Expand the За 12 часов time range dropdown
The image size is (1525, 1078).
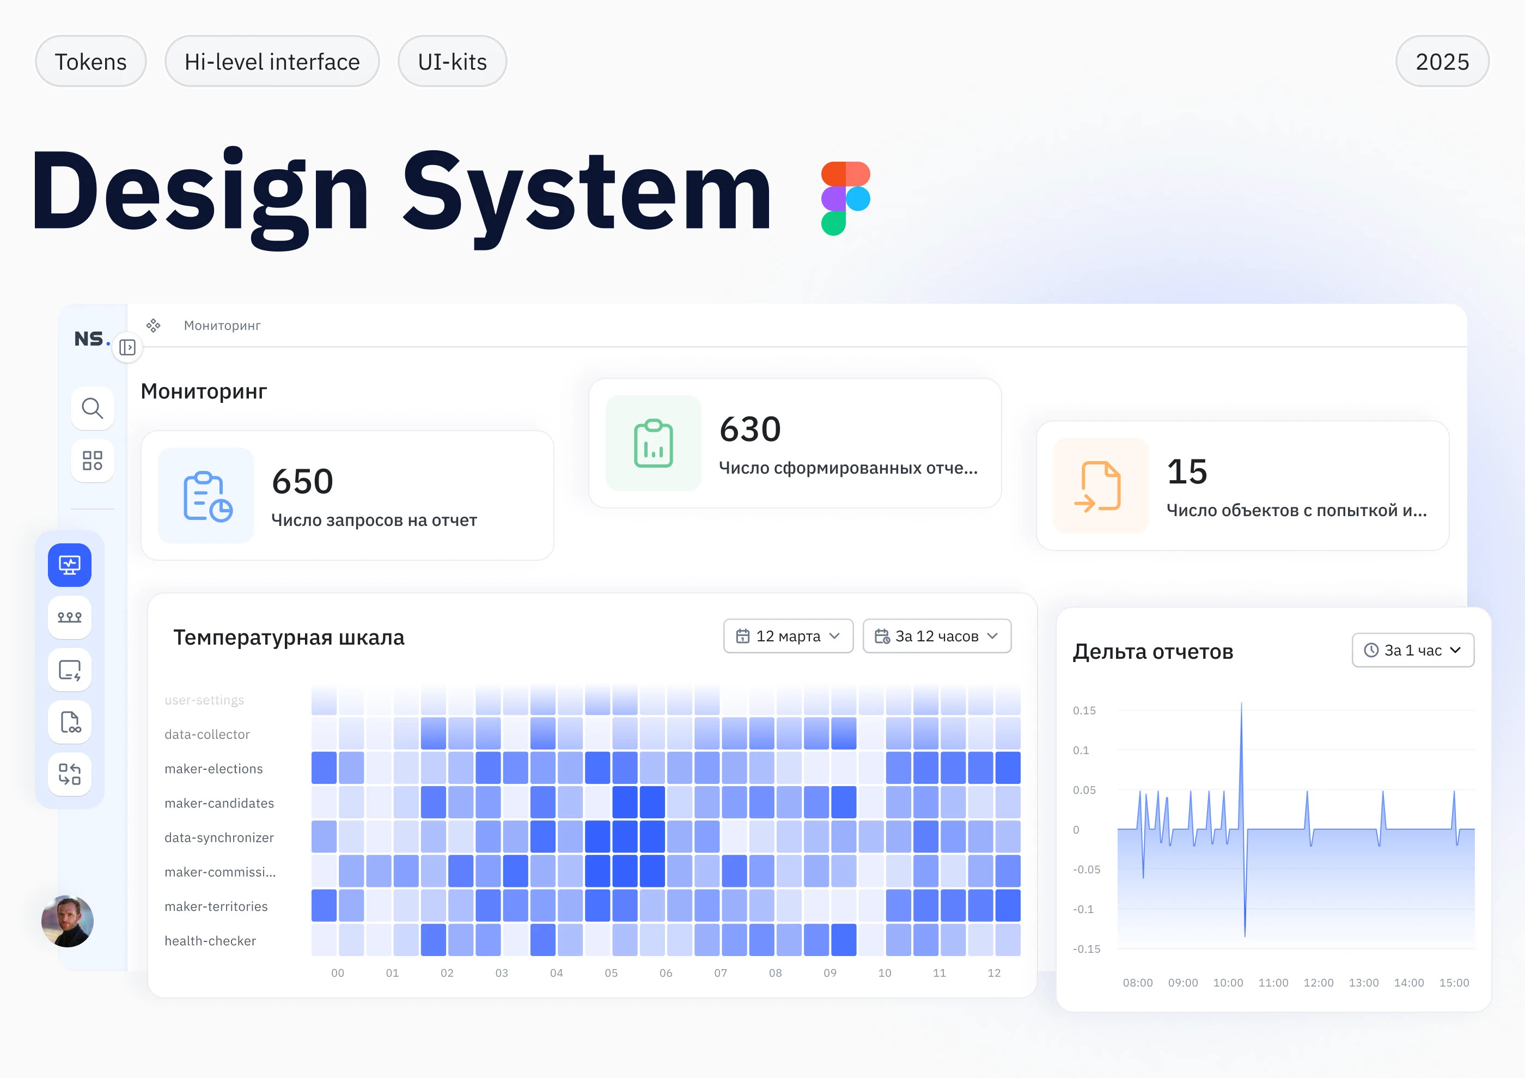click(937, 635)
